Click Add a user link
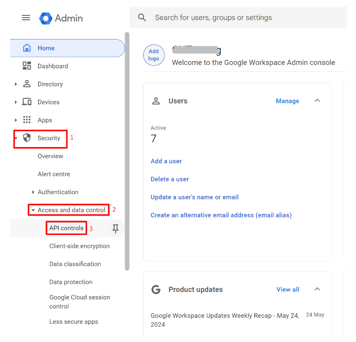The height and width of the screenshot is (342, 356). 166,161
